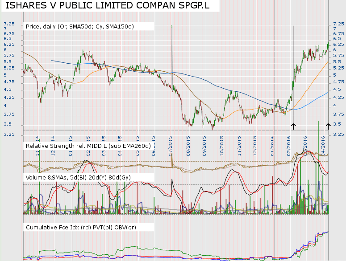Click the 7.25 value on the left price axis
346x261 pixels.
click(x=9, y=24)
